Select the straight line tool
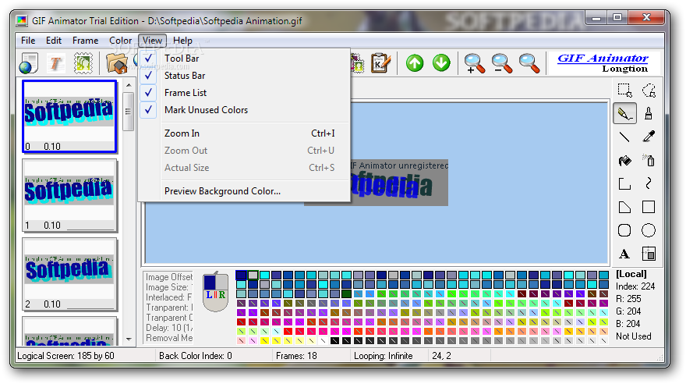Image resolution: width=686 pixels, height=384 pixels. (624, 137)
